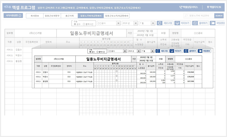Click the 새로고침 button in the enlarged inset
227x137 pixels.
[162, 51]
